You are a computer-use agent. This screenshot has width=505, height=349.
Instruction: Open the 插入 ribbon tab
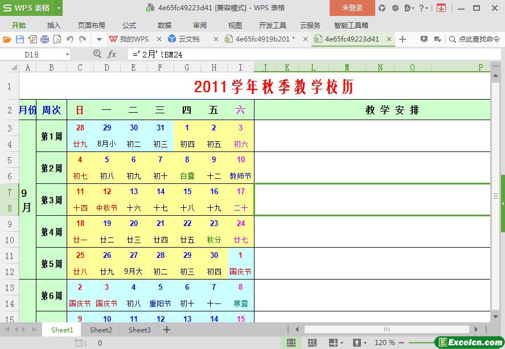pyautogui.click(x=54, y=25)
